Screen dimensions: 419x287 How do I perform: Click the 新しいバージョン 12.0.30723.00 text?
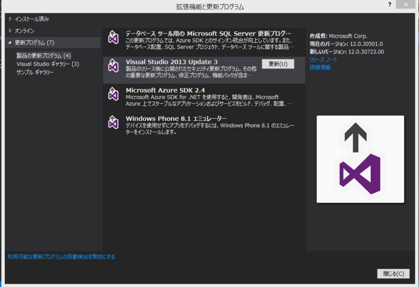347,52
